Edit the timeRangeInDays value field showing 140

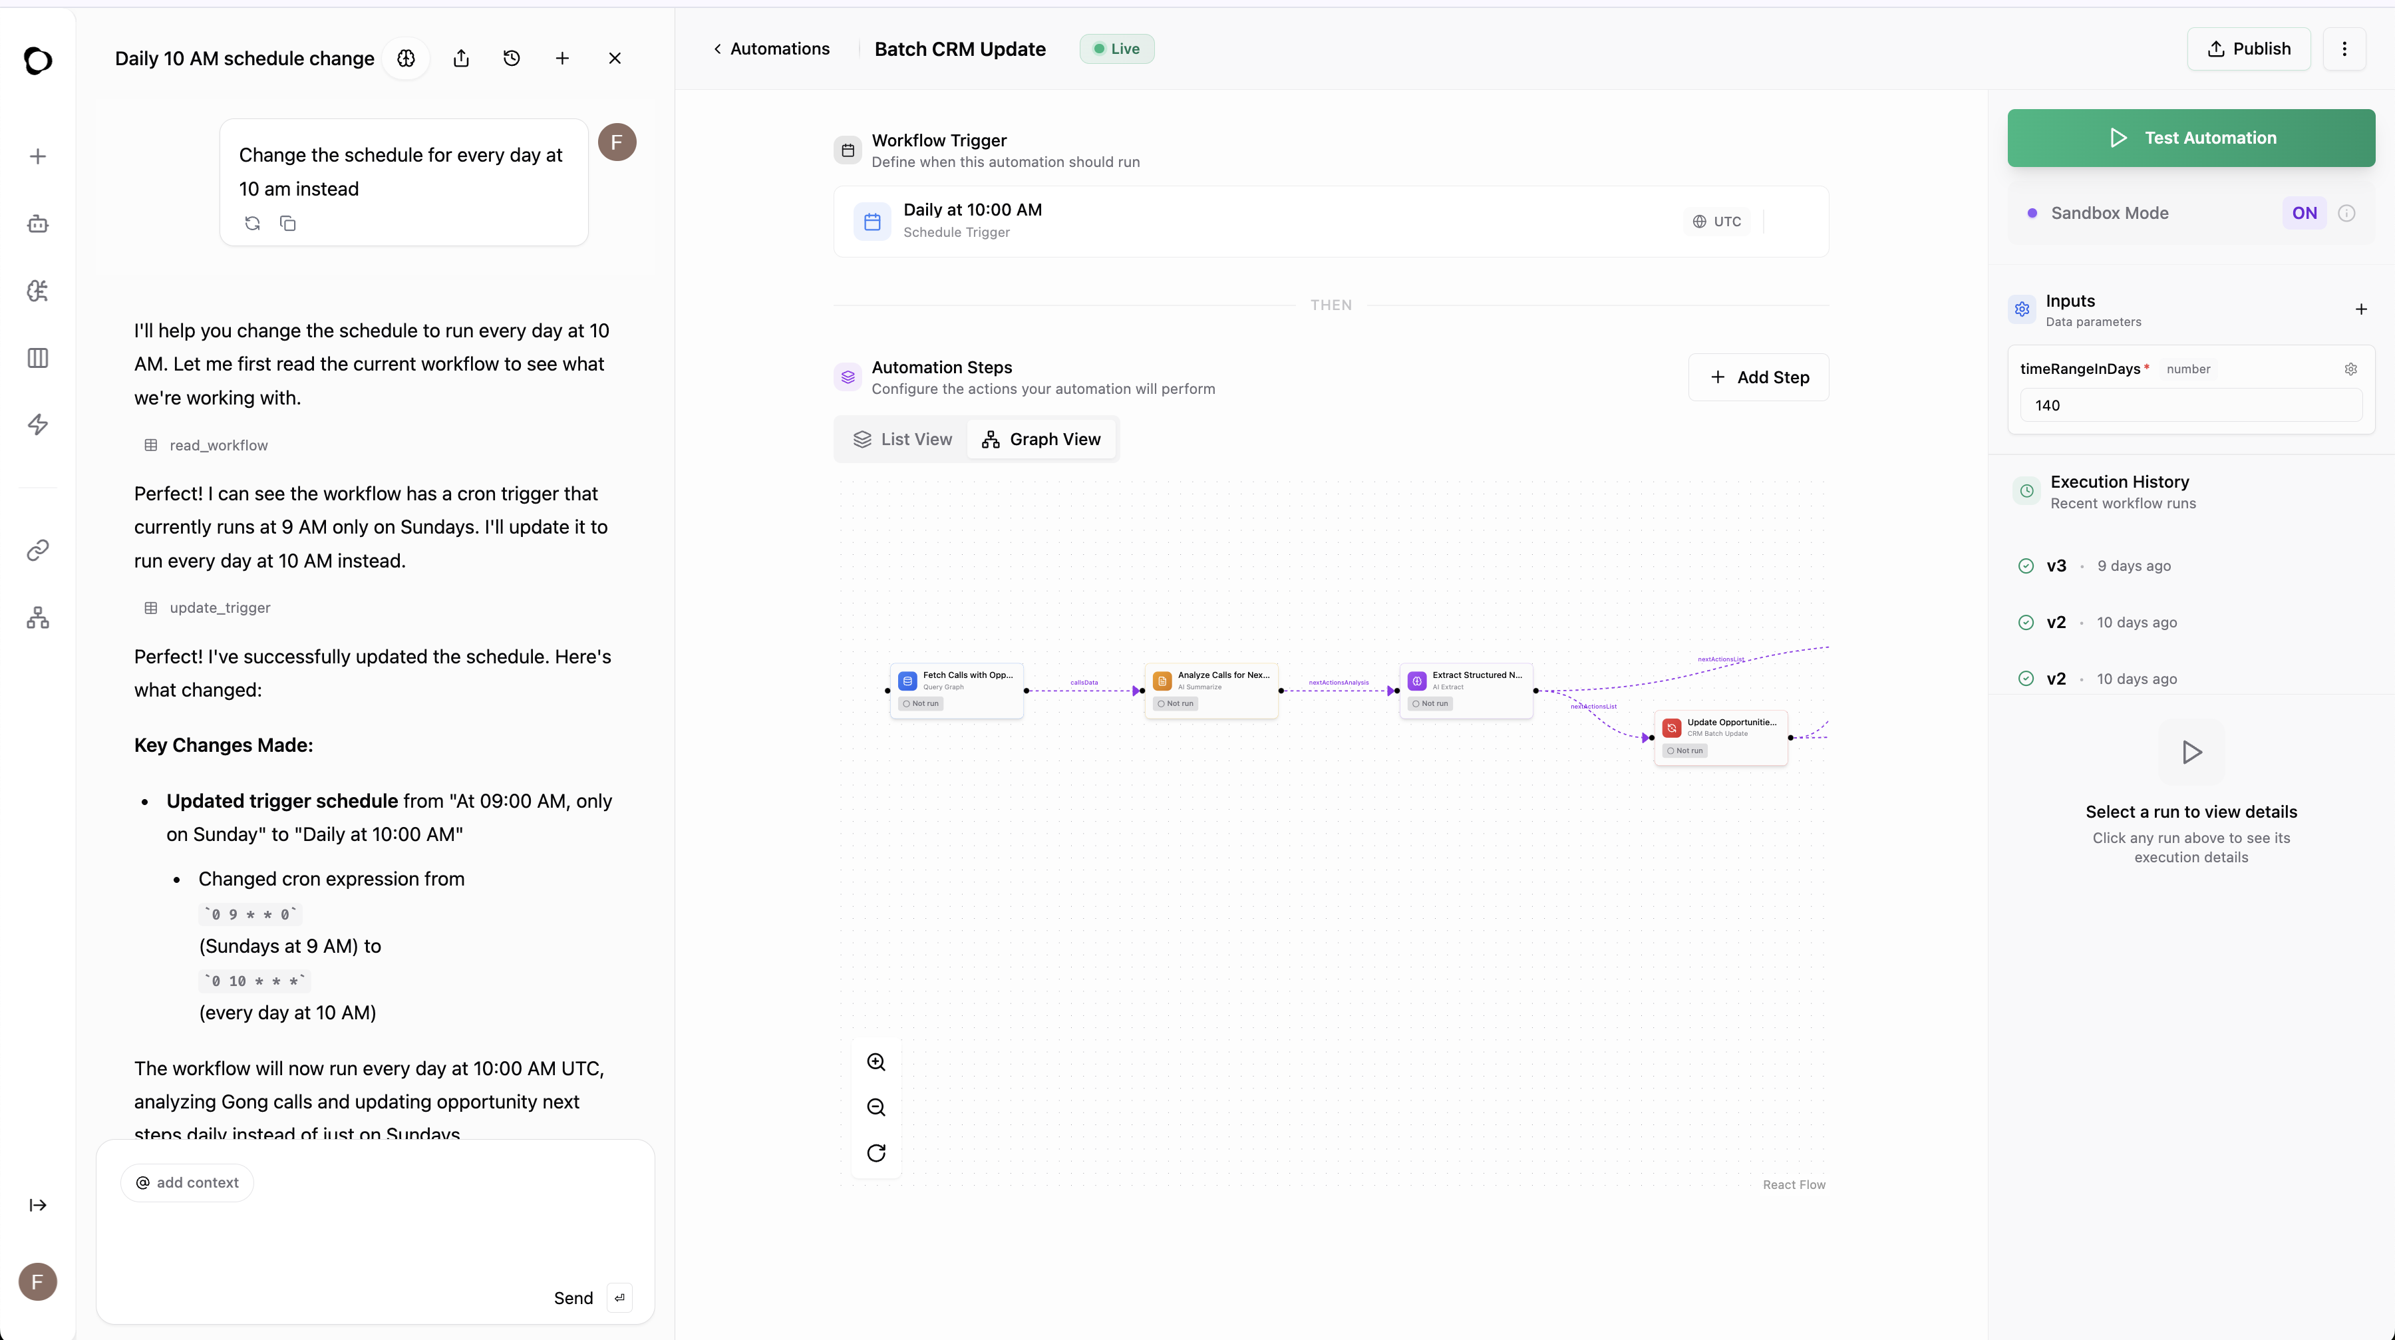pyautogui.click(x=2189, y=405)
